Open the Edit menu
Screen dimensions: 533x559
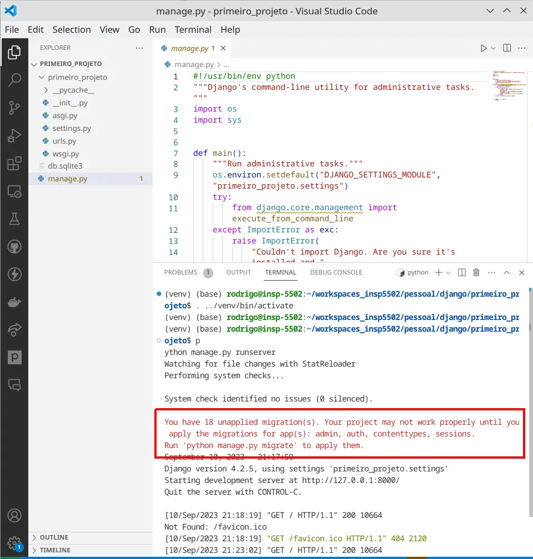point(36,29)
